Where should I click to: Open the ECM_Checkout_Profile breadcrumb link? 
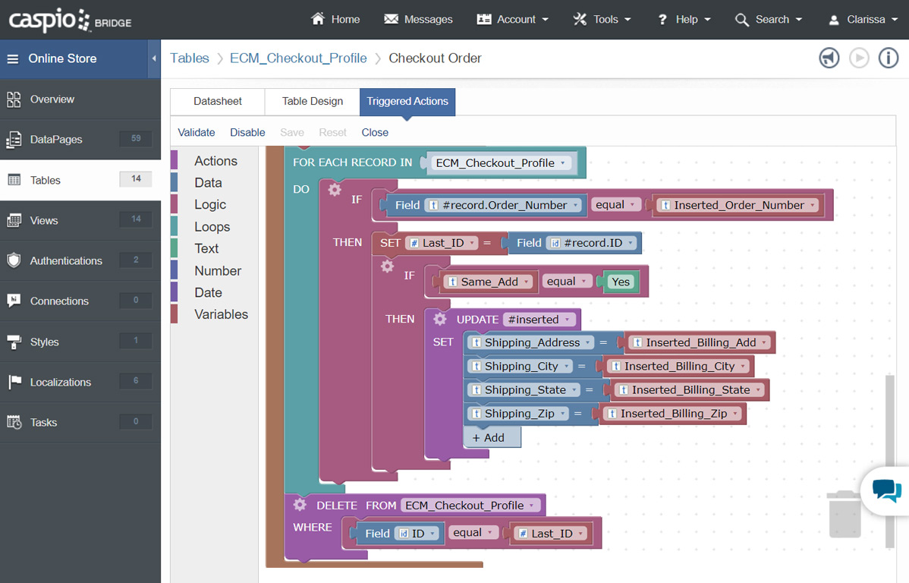298,58
